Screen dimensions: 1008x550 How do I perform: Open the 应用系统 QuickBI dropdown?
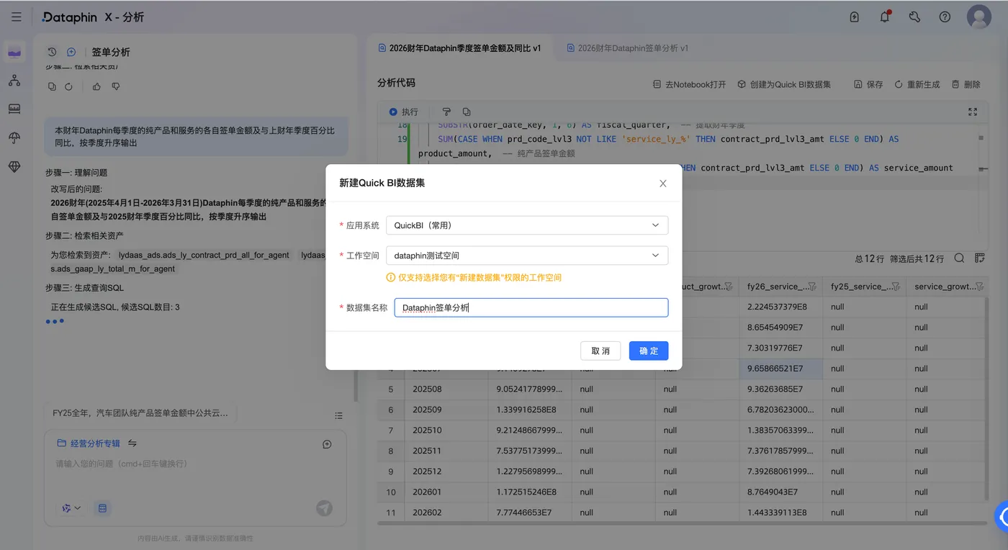pos(527,225)
